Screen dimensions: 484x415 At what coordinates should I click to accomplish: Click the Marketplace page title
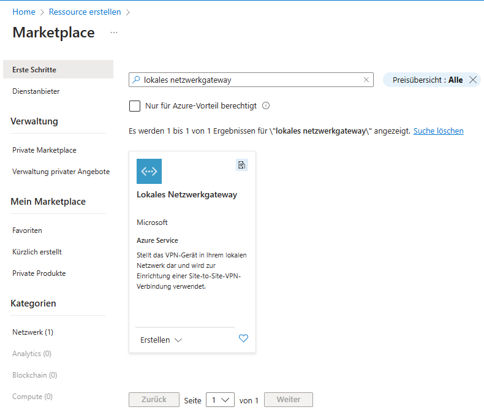tap(53, 32)
